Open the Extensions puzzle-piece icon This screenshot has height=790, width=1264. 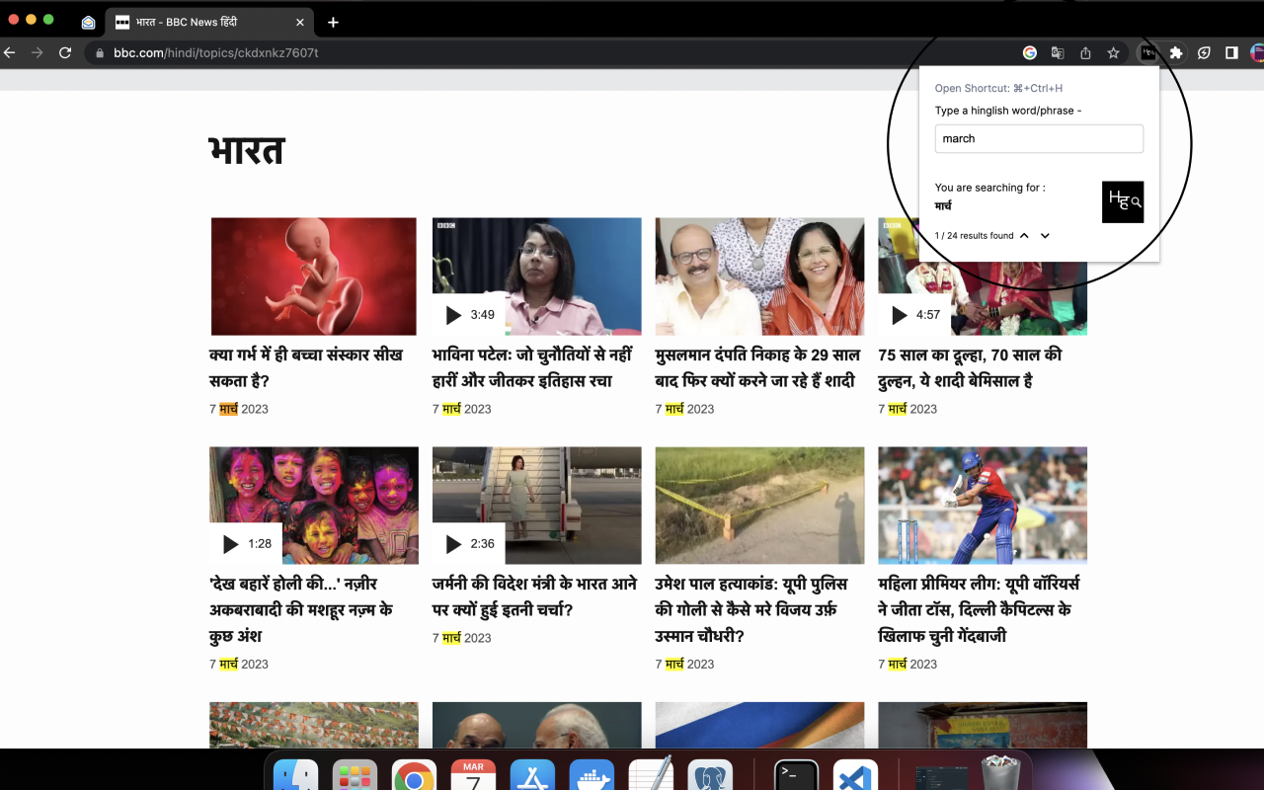click(x=1176, y=52)
